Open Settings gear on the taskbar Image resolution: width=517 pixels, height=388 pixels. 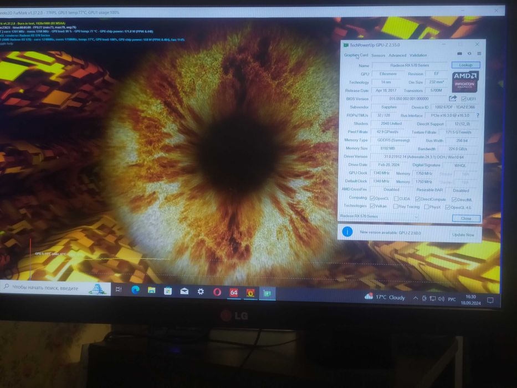point(201,292)
